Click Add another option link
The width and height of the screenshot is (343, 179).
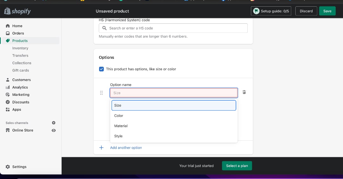pos(126,148)
